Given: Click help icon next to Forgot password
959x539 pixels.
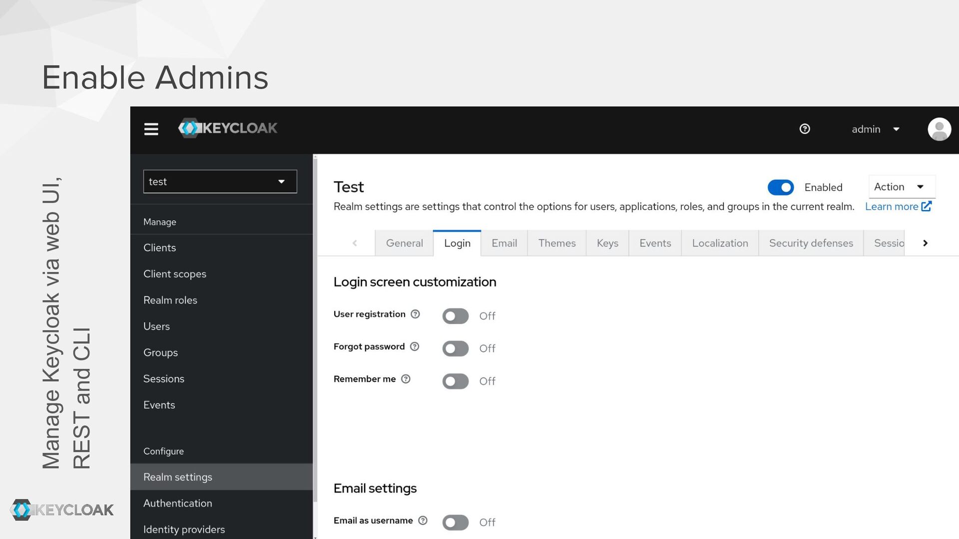Looking at the screenshot, I should (415, 346).
